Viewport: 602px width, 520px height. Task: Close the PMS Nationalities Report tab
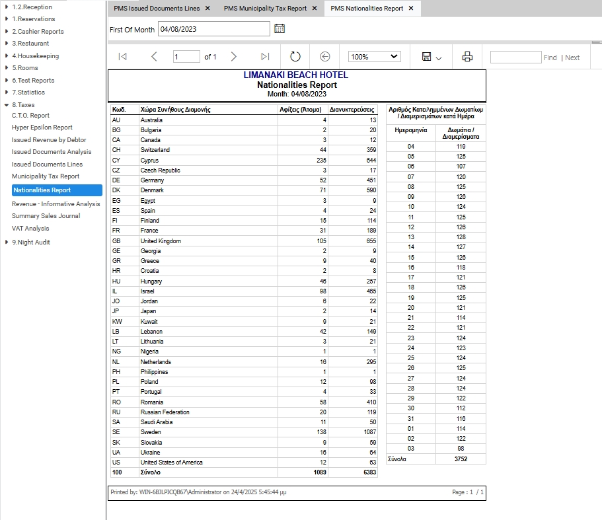[411, 8]
